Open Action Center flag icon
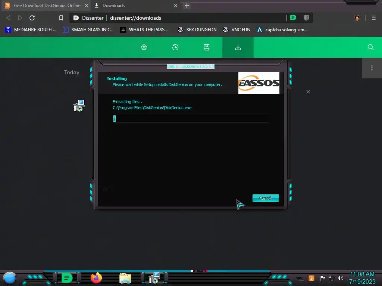 coord(322,278)
